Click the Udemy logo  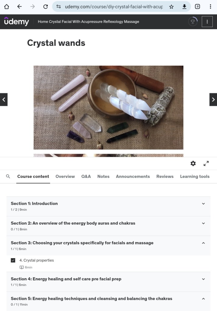coord(16,22)
